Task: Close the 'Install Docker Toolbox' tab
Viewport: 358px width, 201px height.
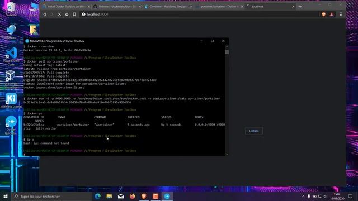Action: coord(89,7)
